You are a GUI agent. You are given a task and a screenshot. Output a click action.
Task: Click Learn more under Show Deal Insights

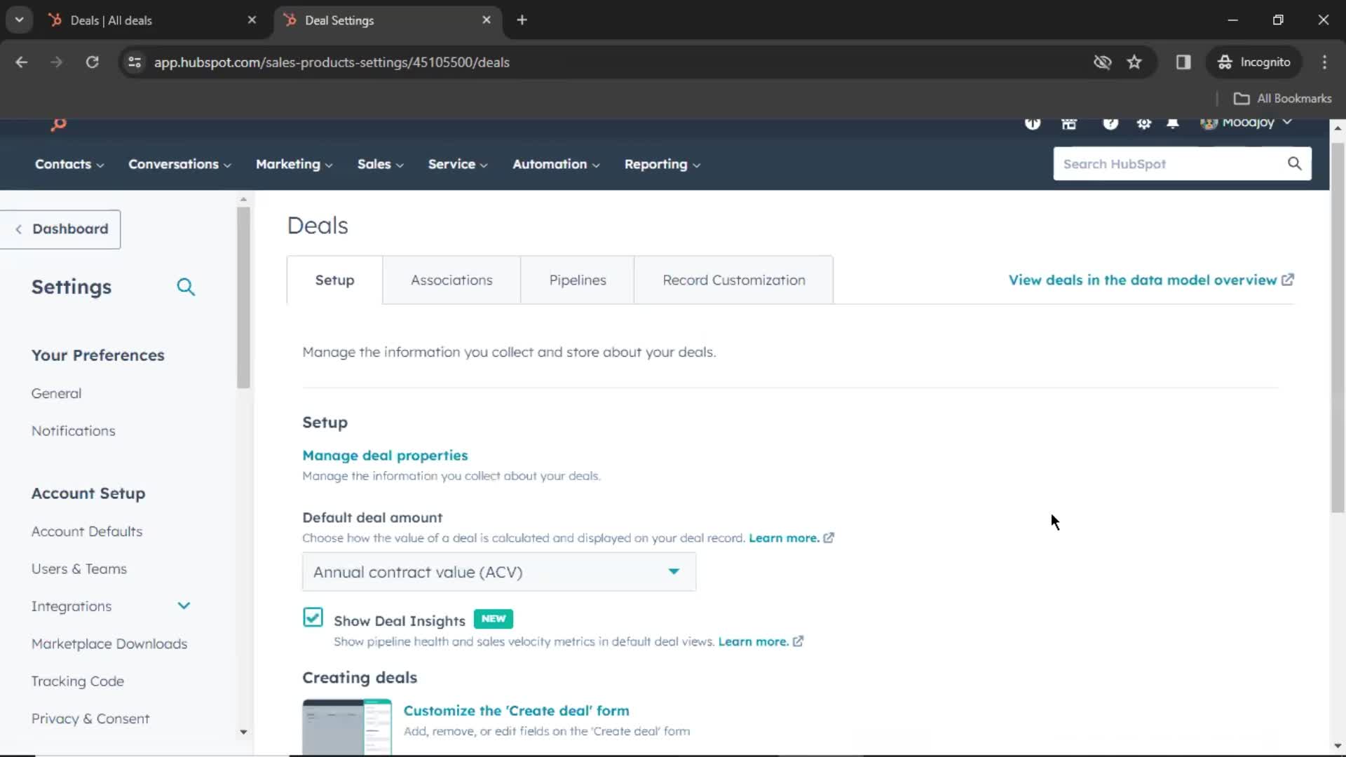click(x=753, y=641)
